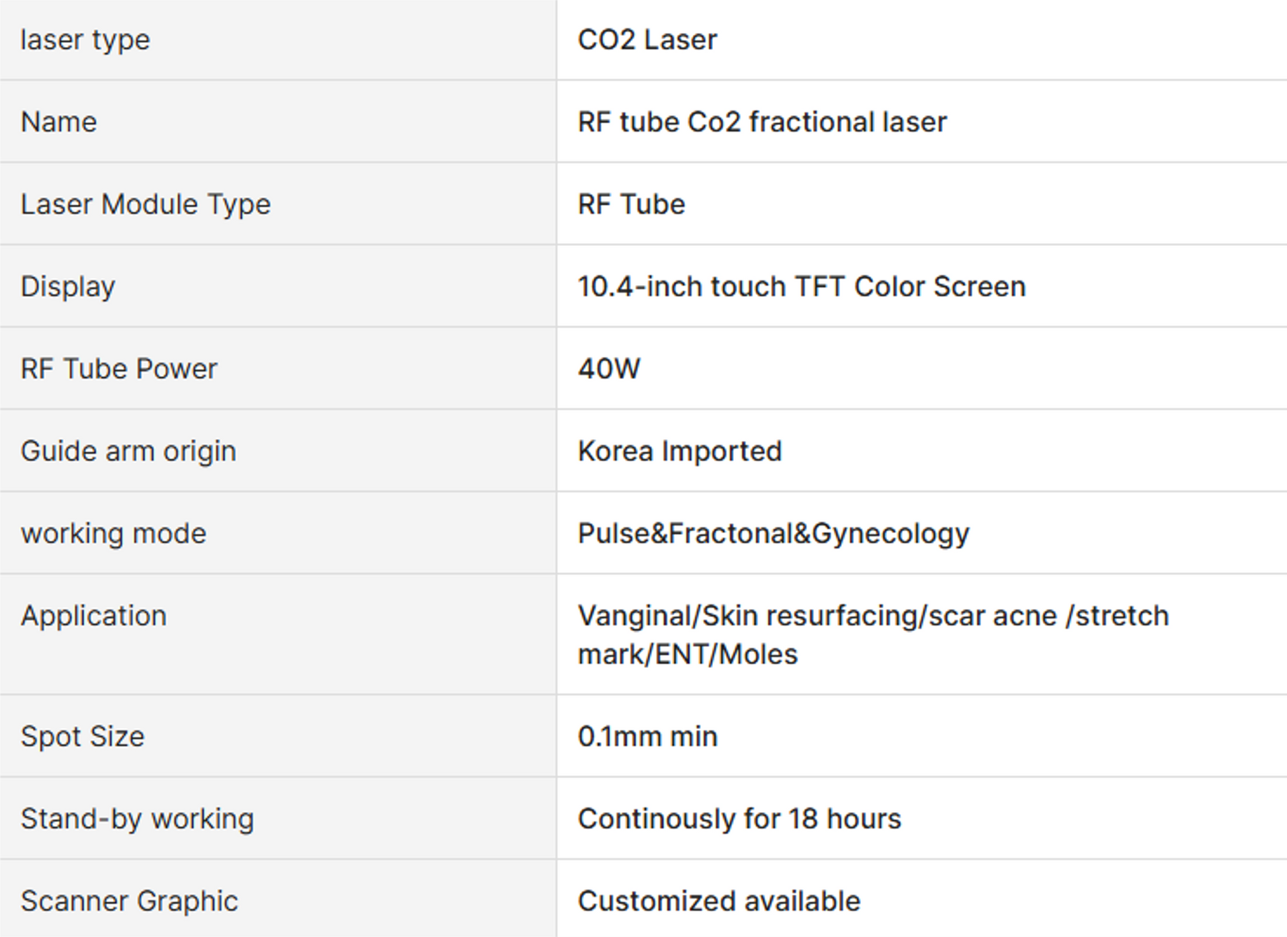Screen dimensions: 1287x937
Task: Click the "Guide arm origin" label
Action: click(128, 452)
